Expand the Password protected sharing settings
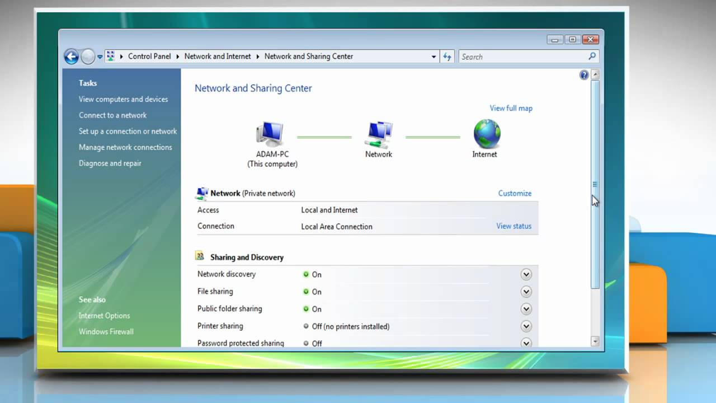The height and width of the screenshot is (403, 716). [526, 343]
